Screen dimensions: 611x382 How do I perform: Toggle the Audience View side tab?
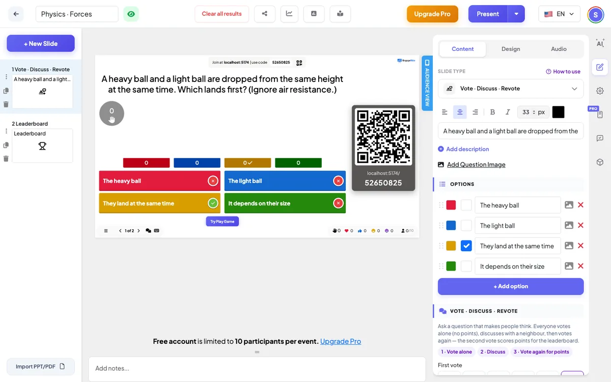[427, 83]
